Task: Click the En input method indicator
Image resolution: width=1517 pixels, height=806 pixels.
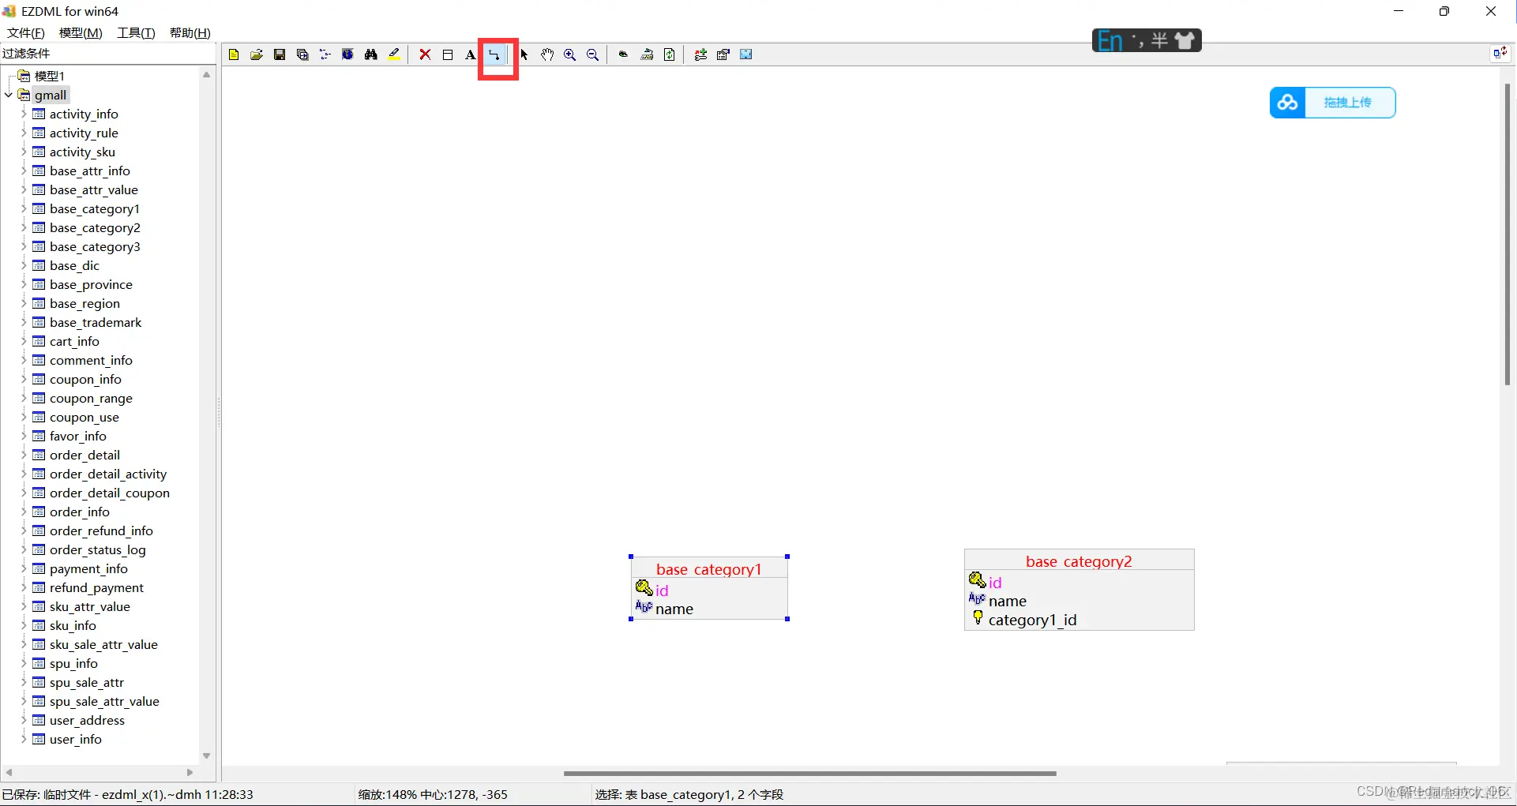Action: click(1110, 40)
